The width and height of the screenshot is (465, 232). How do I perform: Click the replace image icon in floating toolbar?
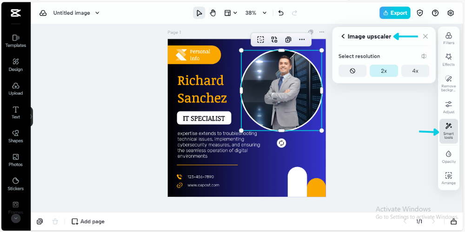(274, 39)
